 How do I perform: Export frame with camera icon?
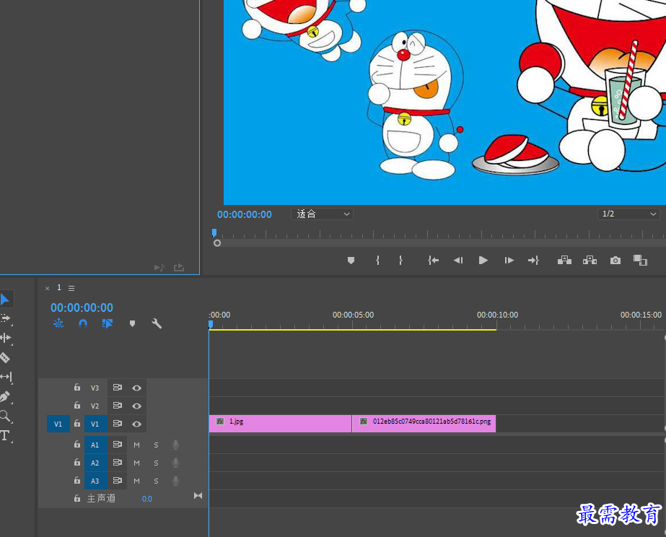(615, 261)
